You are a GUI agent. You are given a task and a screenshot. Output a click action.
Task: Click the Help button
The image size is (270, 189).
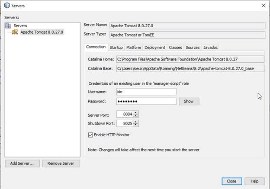254,181
